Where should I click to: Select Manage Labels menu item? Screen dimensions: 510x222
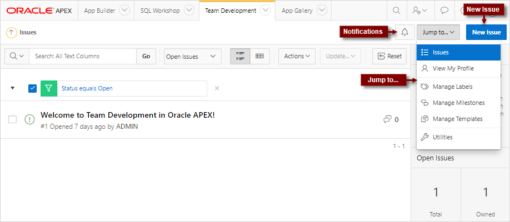click(x=458, y=87)
